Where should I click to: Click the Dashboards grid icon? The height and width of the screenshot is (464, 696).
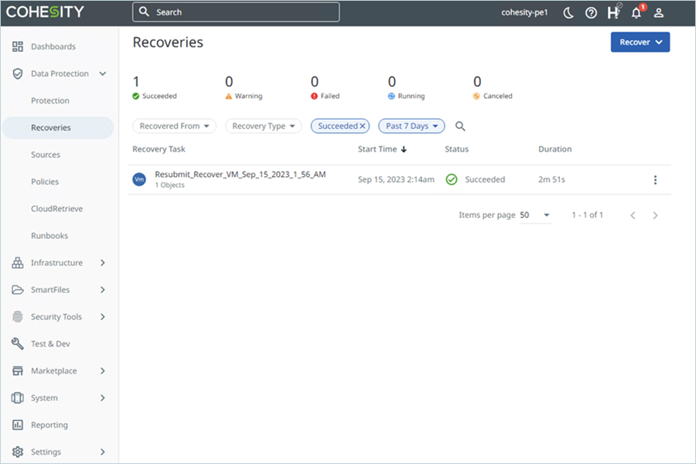18,46
